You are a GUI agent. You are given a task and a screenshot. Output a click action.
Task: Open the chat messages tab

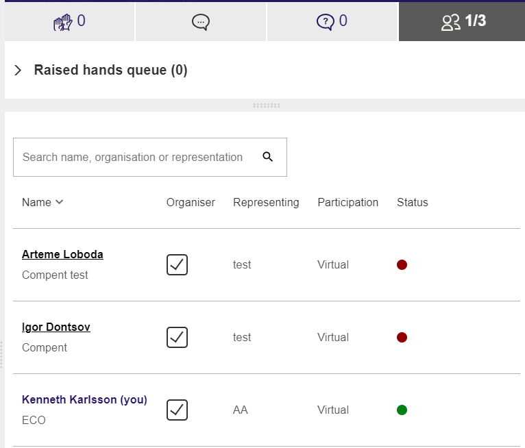(x=201, y=22)
